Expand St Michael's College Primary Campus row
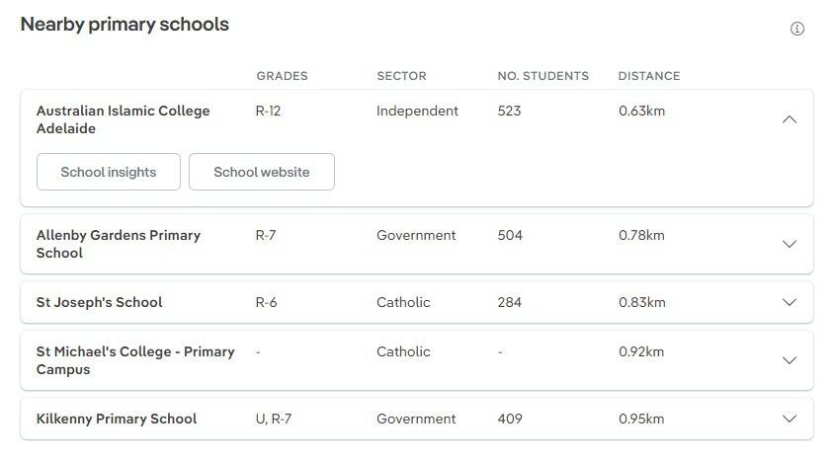The width and height of the screenshot is (834, 459). tap(789, 360)
